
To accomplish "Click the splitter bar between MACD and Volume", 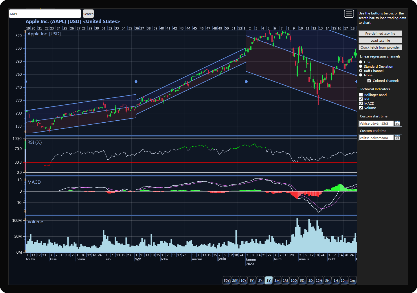I will 191,215.
